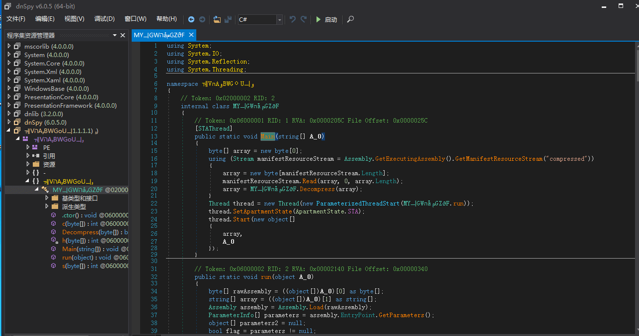Image resolution: width=639 pixels, height=336 pixels.
Task: Open the 编辑(E) menu
Action: pos(45,19)
